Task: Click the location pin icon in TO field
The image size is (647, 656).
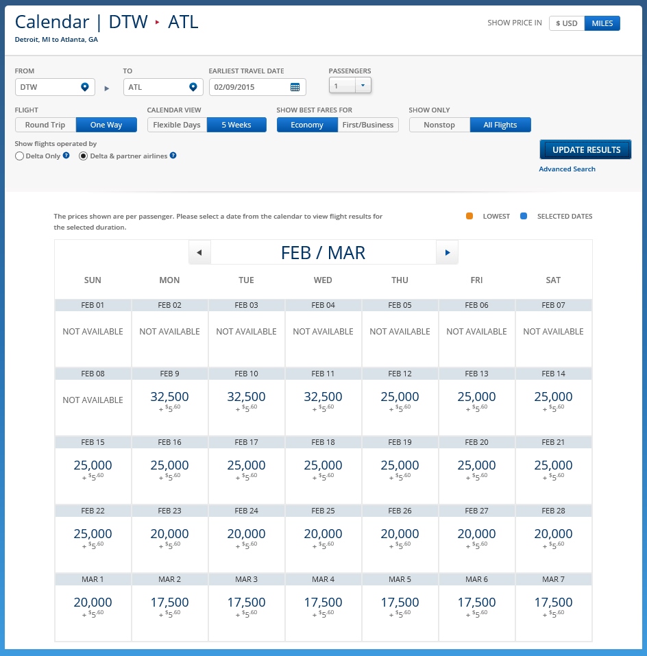Action: [193, 87]
